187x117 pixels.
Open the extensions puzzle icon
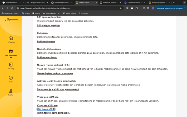coord(137,8)
